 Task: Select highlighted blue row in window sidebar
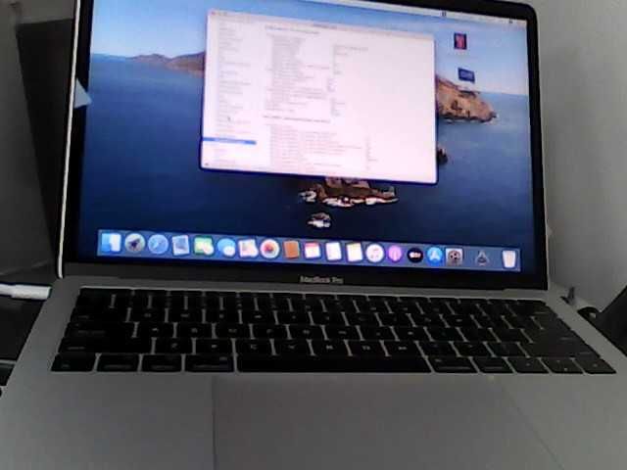tap(229, 140)
